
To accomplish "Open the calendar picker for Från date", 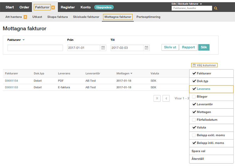I will point(103,48).
